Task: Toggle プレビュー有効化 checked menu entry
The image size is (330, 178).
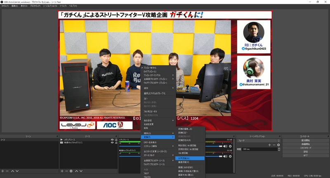Action: [158, 68]
